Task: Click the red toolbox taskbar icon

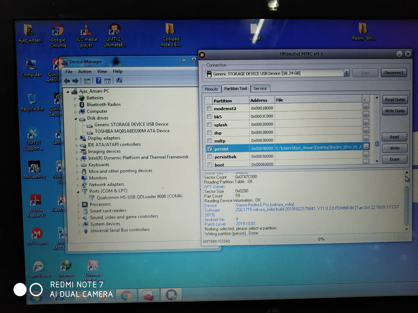Action: coord(148,295)
